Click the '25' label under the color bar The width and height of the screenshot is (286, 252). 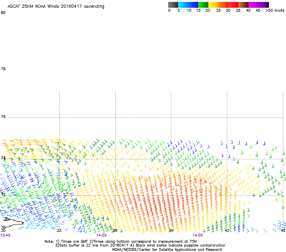[218, 10]
